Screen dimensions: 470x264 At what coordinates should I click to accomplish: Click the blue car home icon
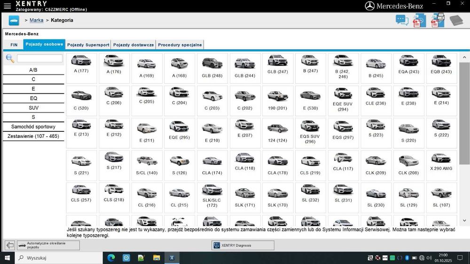click(x=14, y=21)
